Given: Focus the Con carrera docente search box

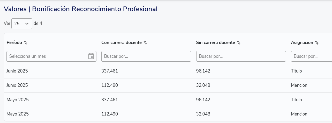Looking at the screenshot, I should 146,56.
